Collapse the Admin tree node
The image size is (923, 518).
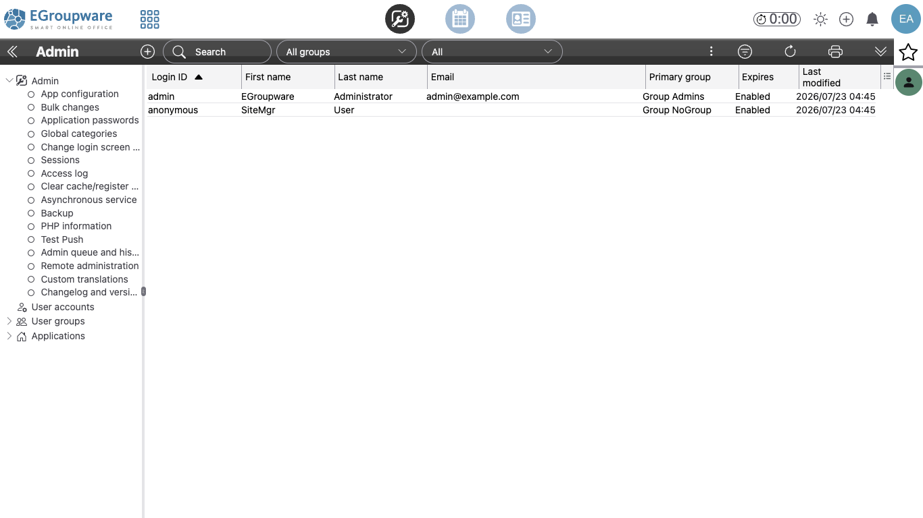pos(9,81)
